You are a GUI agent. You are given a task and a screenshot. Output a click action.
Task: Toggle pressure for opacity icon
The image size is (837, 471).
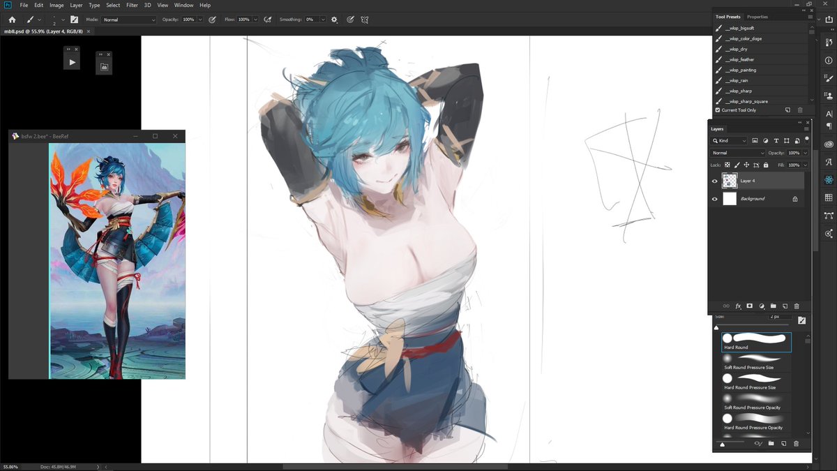click(212, 20)
